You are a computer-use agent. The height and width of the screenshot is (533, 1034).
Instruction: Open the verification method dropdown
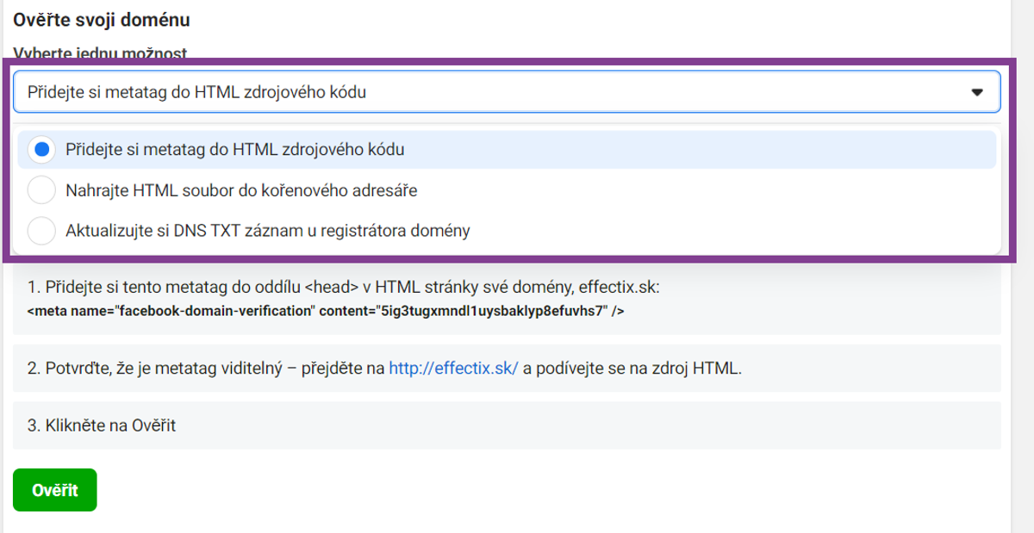[507, 91]
